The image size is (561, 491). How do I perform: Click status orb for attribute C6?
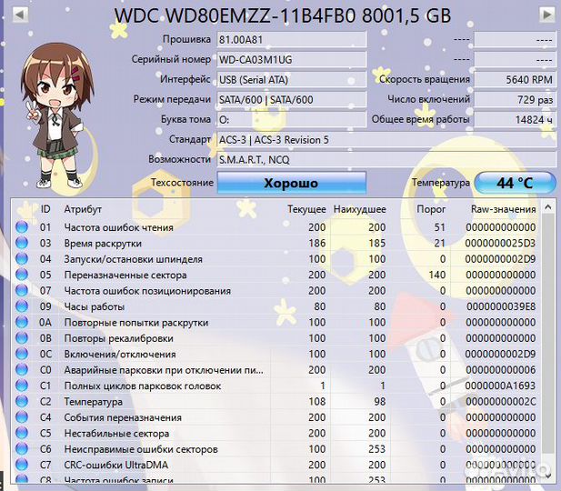[x=22, y=449]
